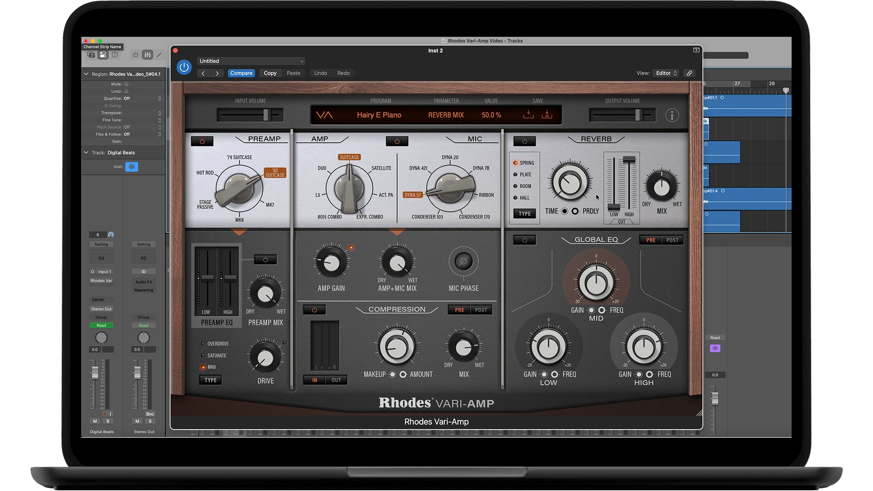Collapse the Region inspector section

click(x=86, y=74)
